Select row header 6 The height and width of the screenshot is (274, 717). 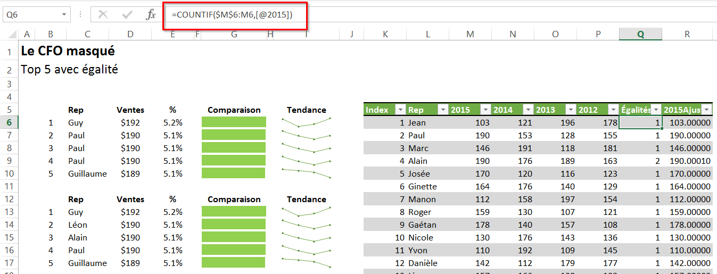(x=9, y=123)
